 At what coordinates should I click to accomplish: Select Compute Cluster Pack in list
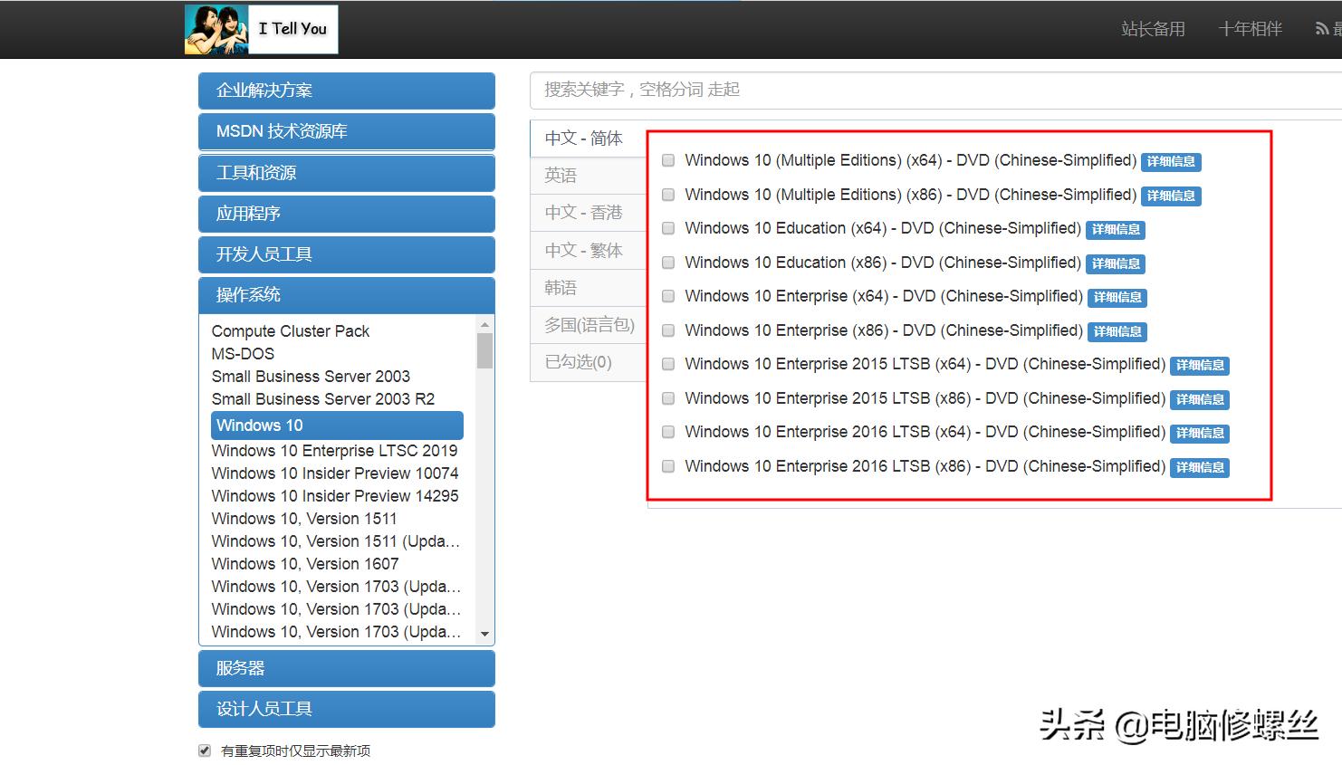[291, 331]
